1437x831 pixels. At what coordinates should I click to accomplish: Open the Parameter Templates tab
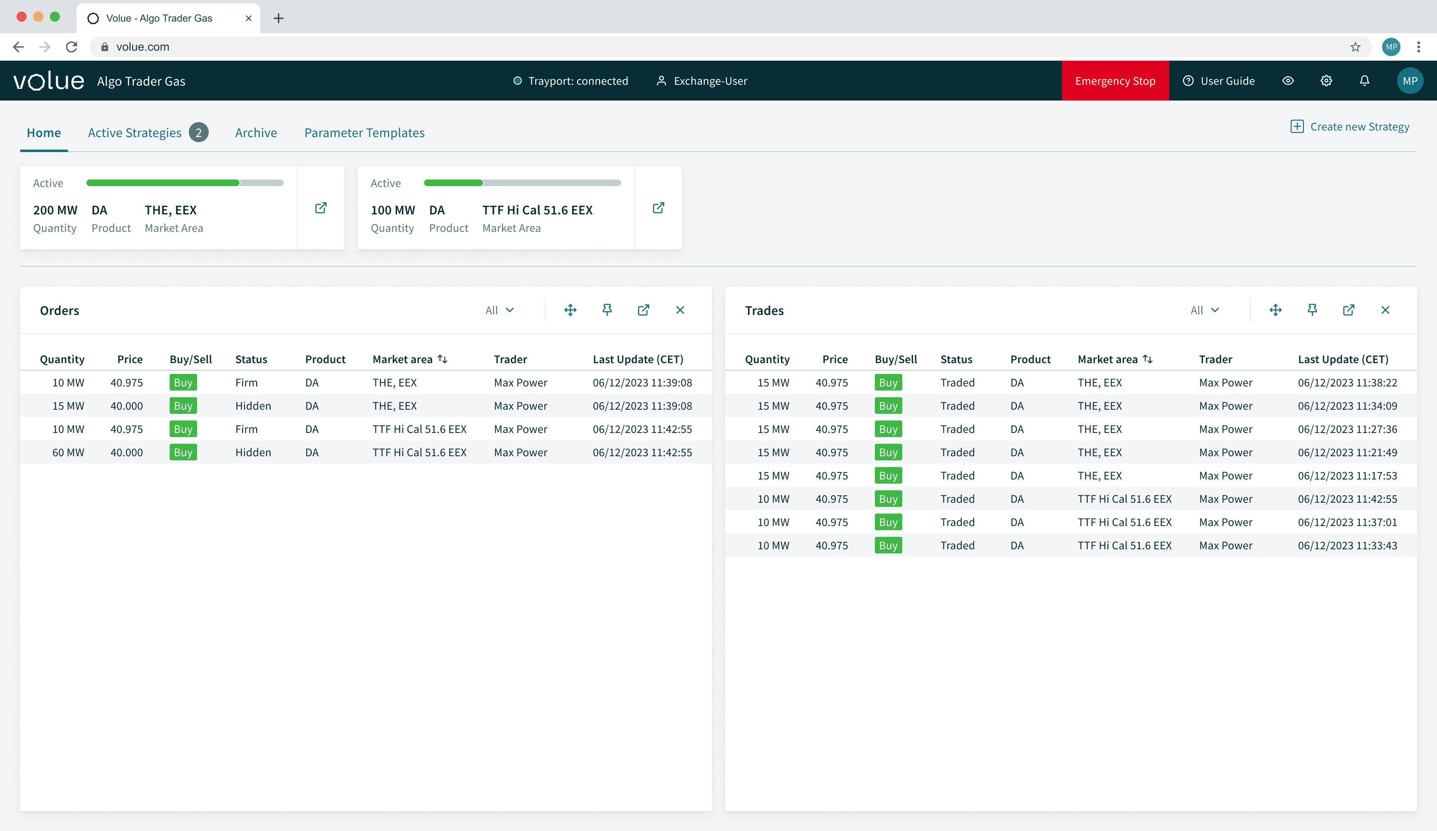click(x=364, y=133)
